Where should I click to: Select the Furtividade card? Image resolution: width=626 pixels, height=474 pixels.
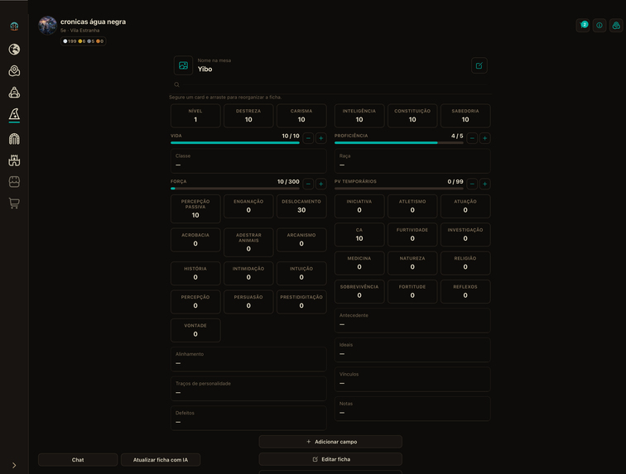coord(412,235)
